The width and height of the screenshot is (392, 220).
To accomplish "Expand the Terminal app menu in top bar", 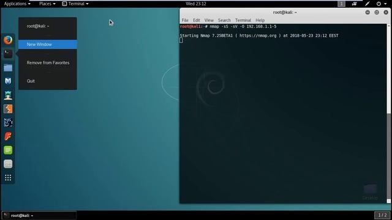I will coord(75,4).
